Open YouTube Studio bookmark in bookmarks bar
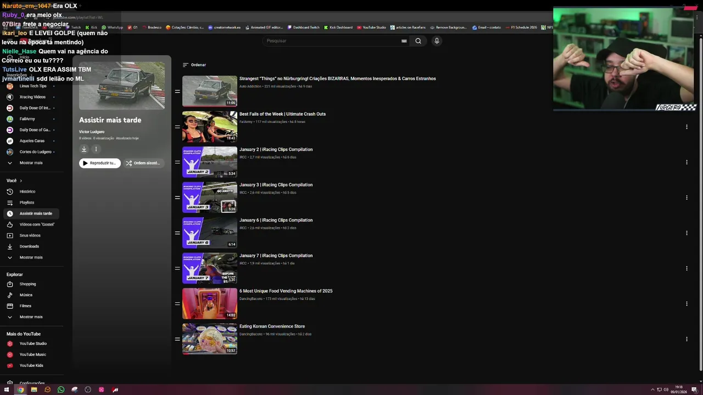Viewport: 703px width, 395px height. point(371,27)
